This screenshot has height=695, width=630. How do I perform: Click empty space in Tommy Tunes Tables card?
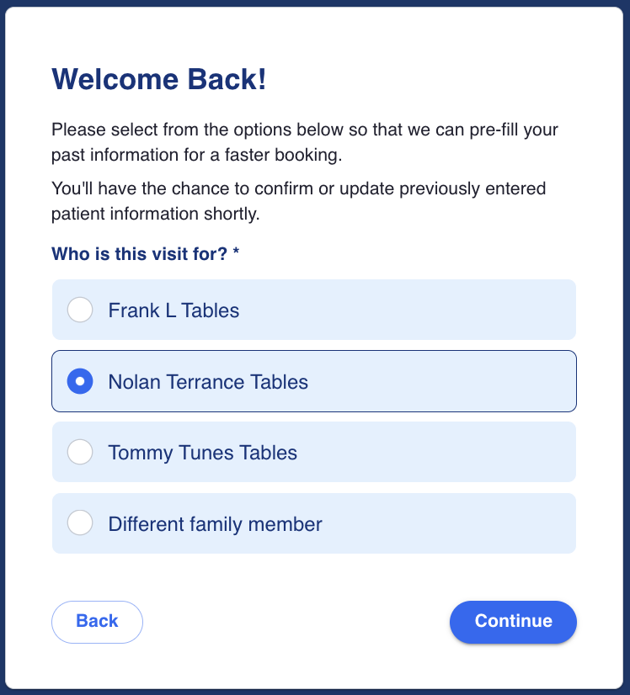click(455, 453)
